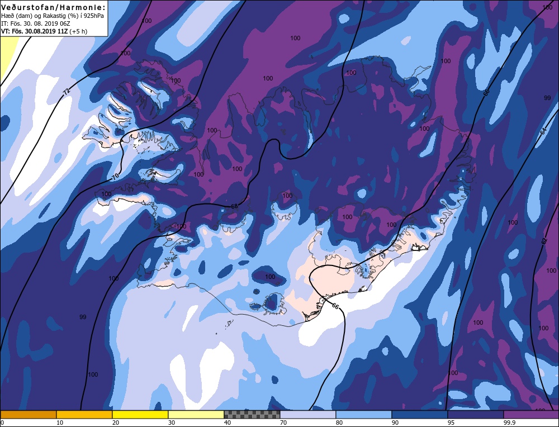Click the checkered gray 40–70 legend swatch
Viewport: 559px width, 427px height.
coord(252,414)
